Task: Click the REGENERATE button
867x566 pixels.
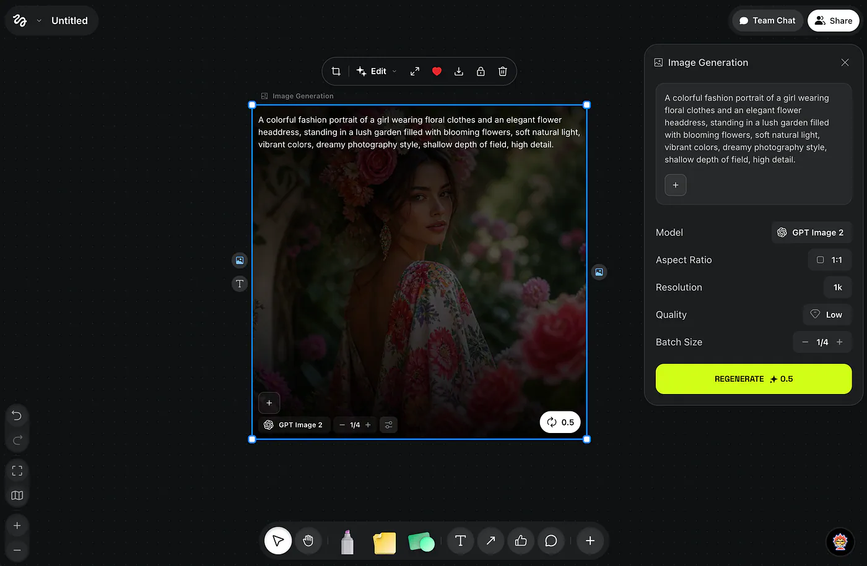Action: pyautogui.click(x=754, y=379)
